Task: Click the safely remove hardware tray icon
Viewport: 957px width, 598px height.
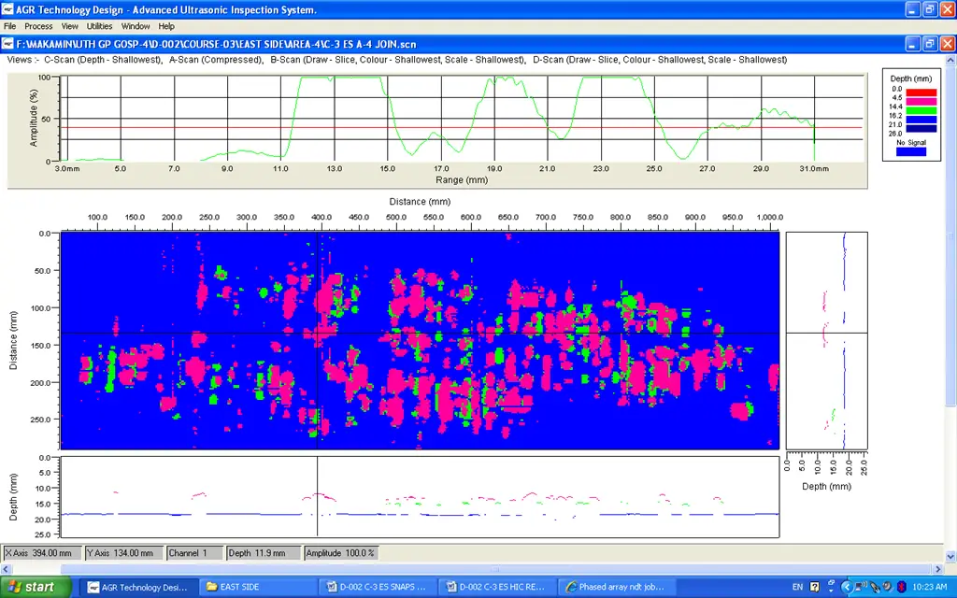Action: pyautogui.click(x=875, y=587)
